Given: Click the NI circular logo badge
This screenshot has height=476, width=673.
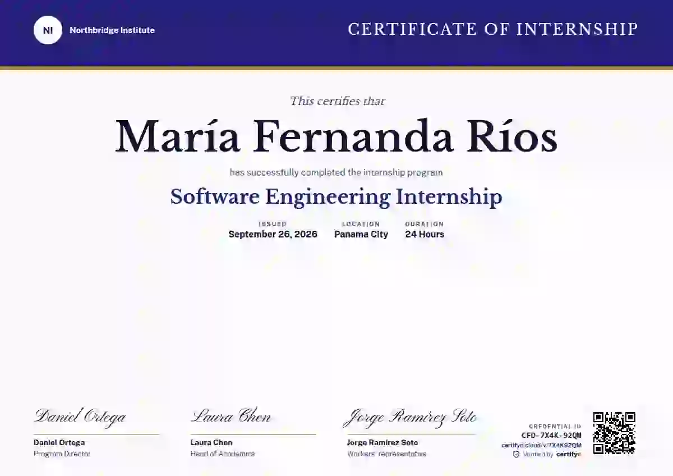Looking at the screenshot, I should pyautogui.click(x=48, y=30).
